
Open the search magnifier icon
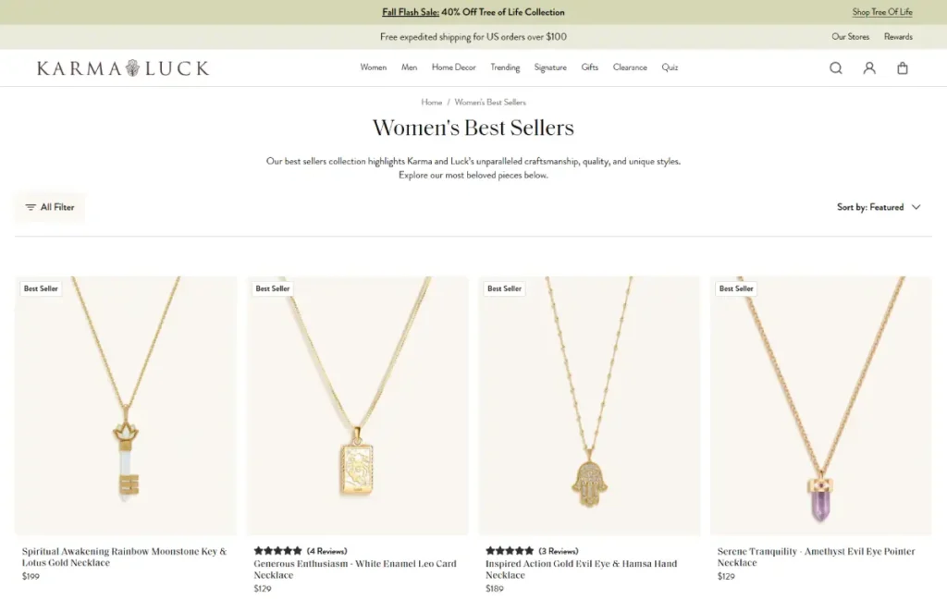(836, 67)
